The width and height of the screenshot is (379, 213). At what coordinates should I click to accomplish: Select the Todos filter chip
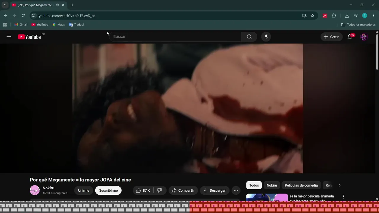click(254, 185)
